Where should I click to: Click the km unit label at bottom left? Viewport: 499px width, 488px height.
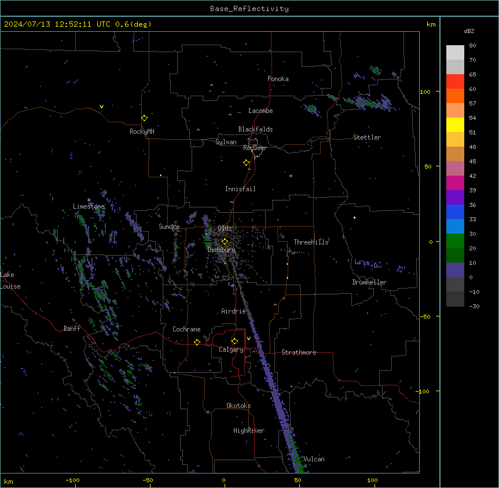tap(9, 482)
